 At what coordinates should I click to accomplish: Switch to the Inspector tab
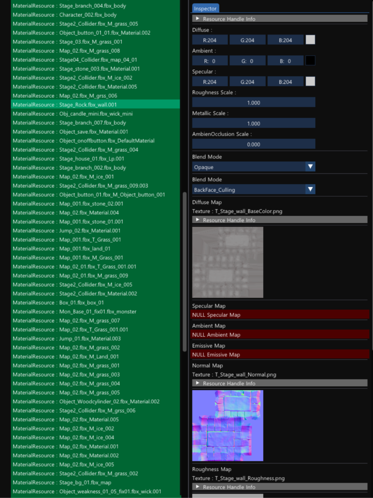pos(206,9)
